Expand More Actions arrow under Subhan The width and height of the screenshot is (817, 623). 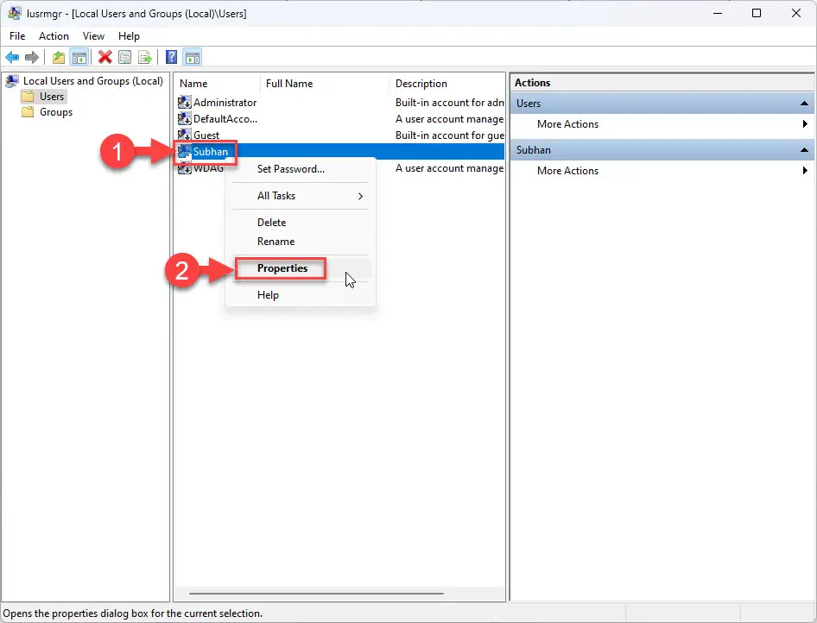[805, 170]
